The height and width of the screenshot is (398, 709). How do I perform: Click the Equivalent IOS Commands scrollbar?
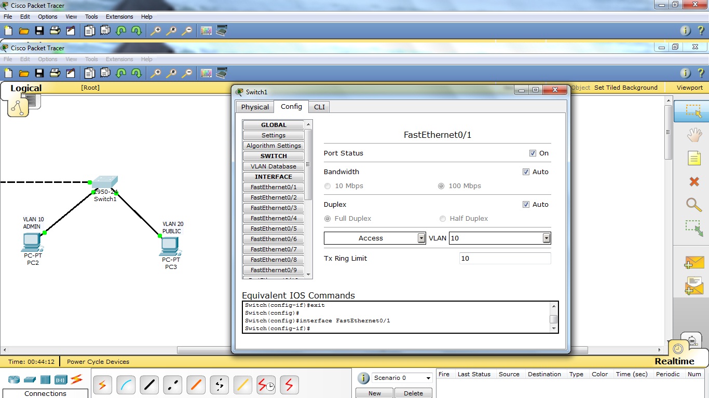point(554,317)
